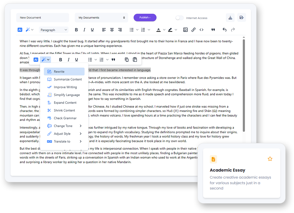This screenshot has width=294, height=213.
Task: Open the text color picker
Action: [159, 29]
